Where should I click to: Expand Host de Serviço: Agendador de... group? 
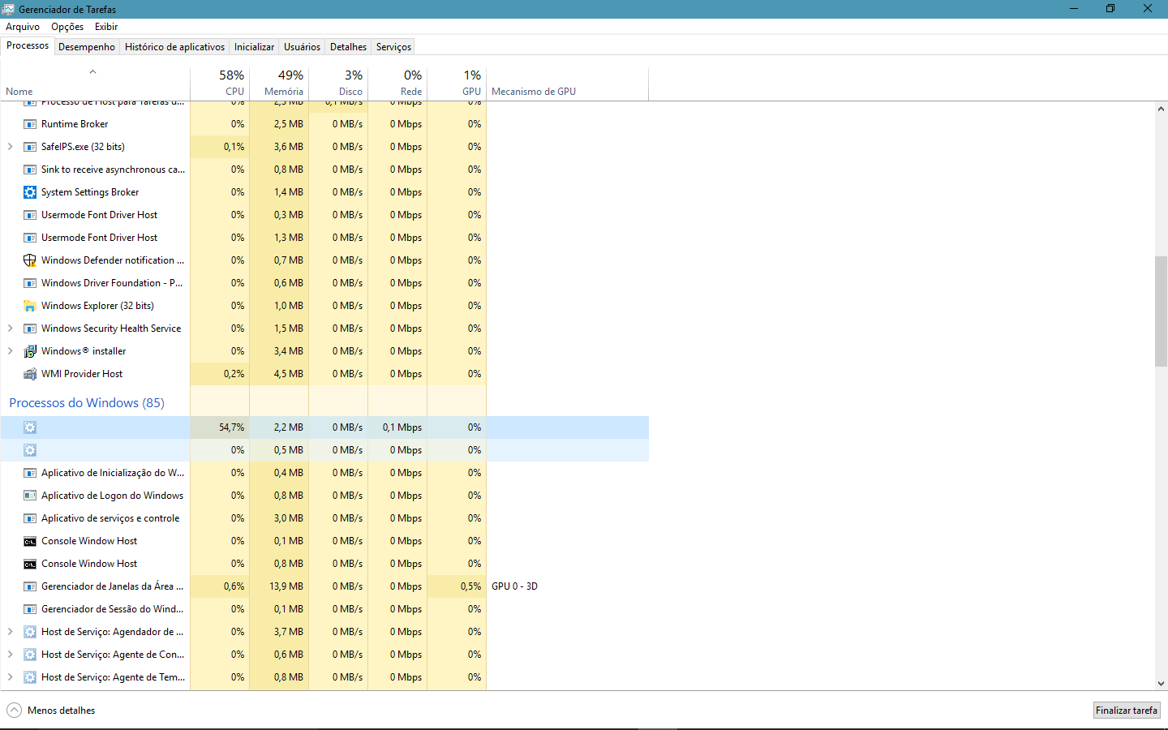(10, 632)
